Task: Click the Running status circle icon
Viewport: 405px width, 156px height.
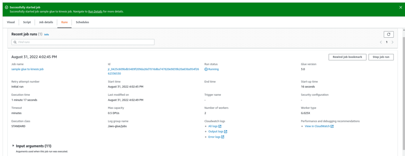Action: point(206,69)
